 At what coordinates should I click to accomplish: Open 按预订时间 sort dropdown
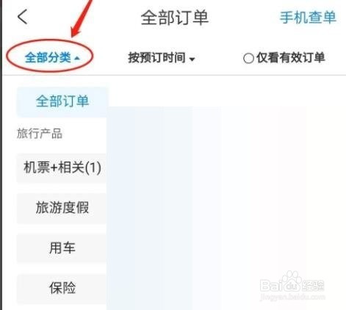coord(161,58)
